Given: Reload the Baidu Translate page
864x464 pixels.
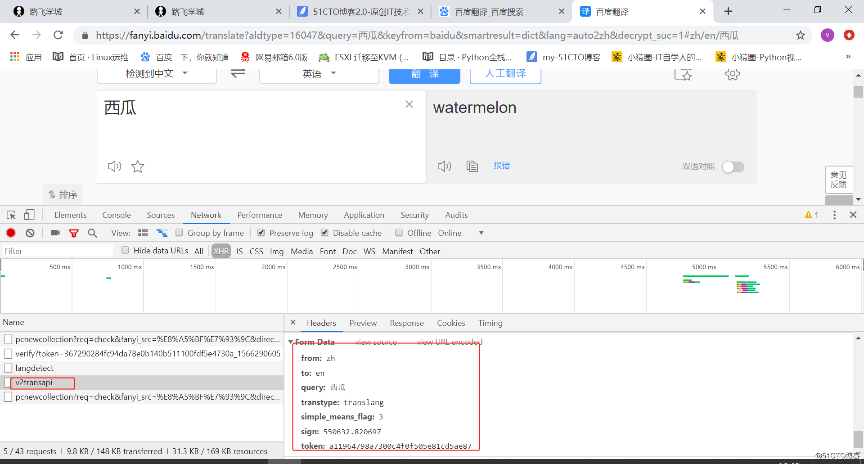Looking at the screenshot, I should [x=58, y=35].
